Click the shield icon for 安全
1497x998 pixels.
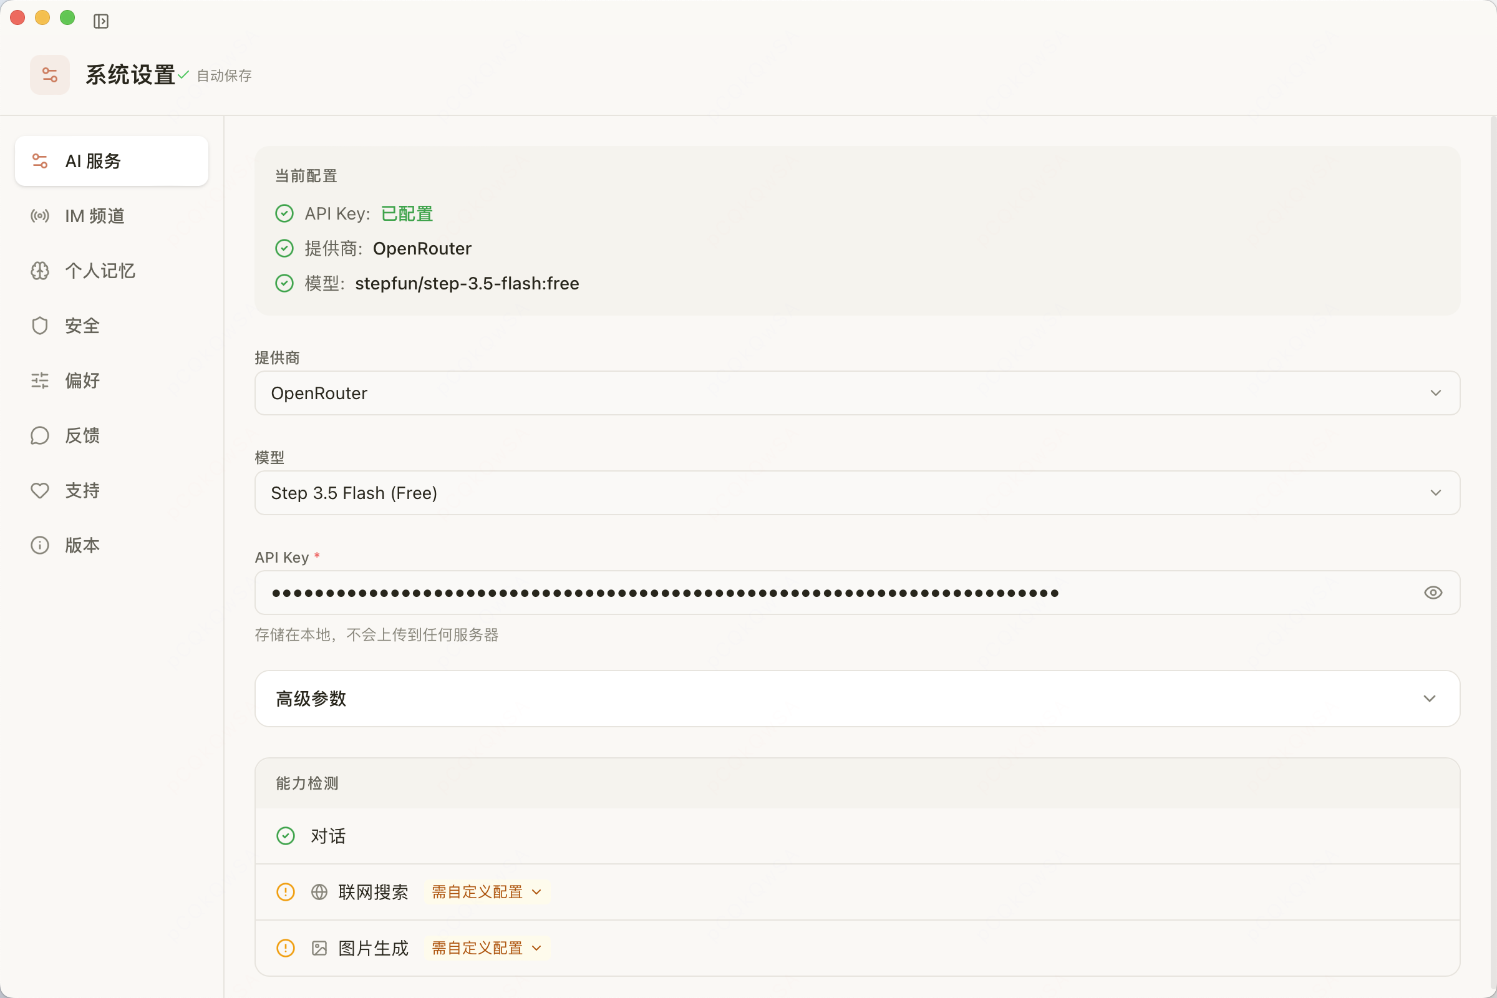click(x=39, y=326)
